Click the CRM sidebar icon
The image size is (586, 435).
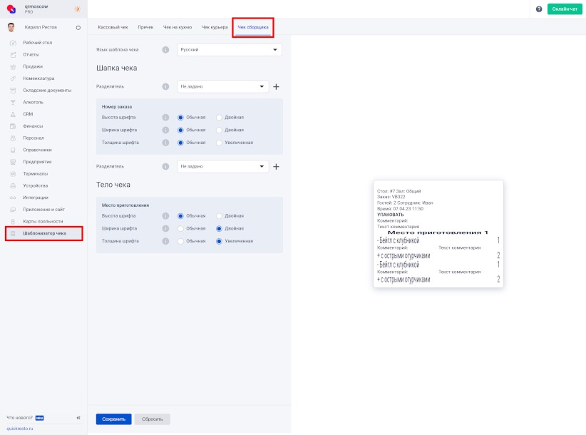tap(13, 114)
